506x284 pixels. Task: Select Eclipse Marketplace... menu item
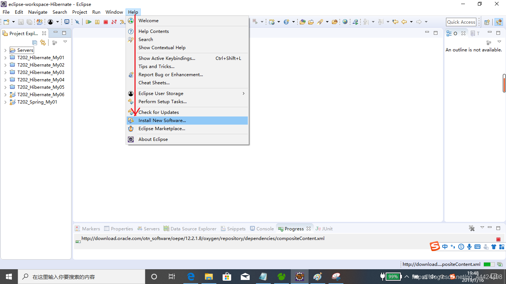click(x=187, y=129)
